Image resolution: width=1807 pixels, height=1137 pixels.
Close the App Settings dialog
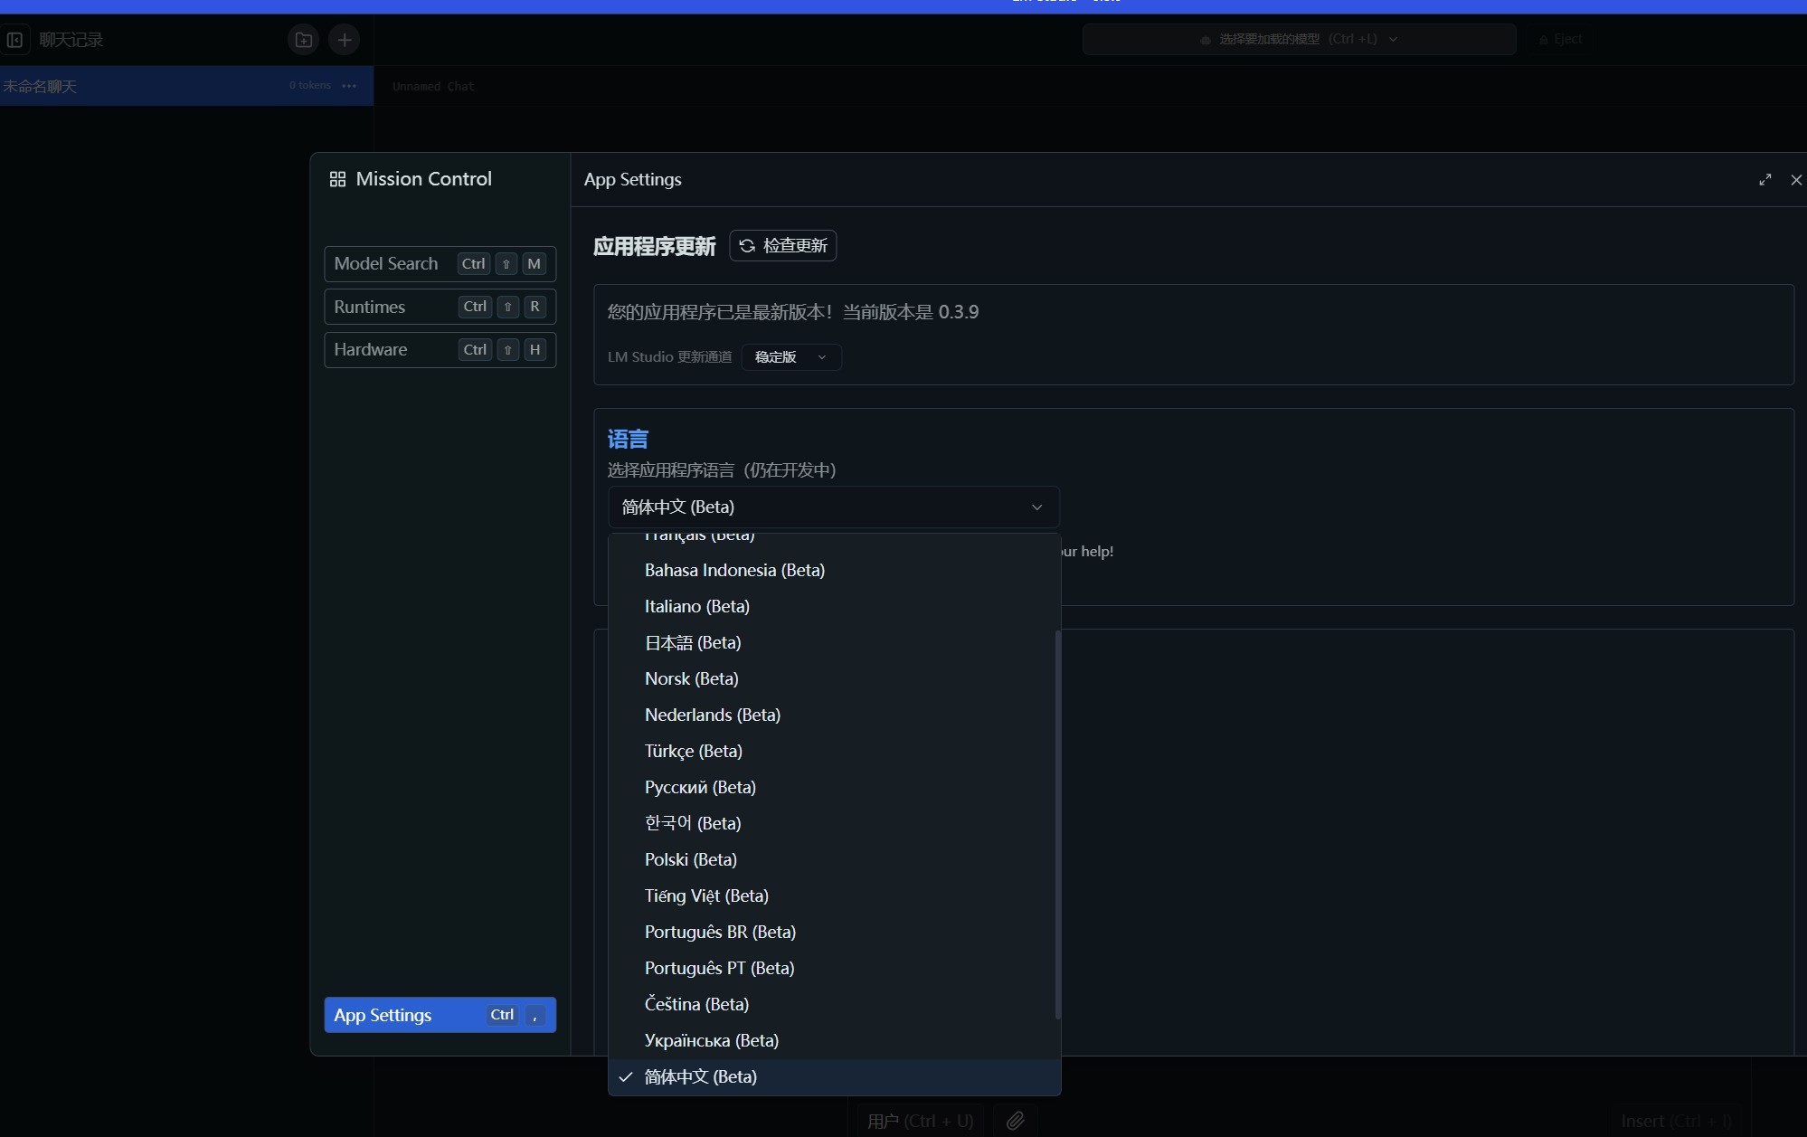coord(1796,180)
